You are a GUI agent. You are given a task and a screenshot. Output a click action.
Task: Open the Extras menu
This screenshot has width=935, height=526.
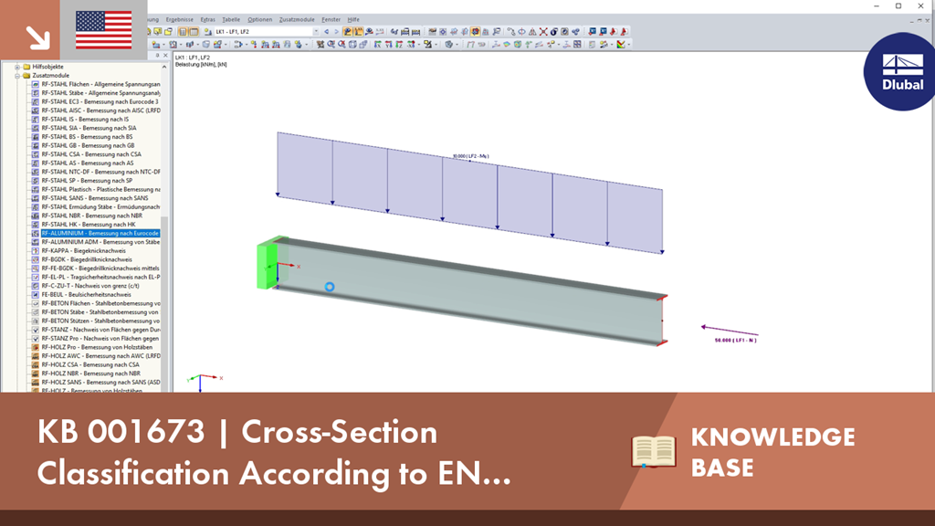207,20
